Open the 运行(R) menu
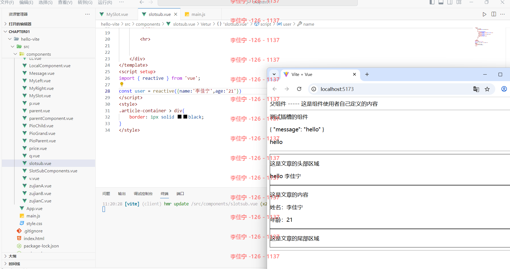Image resolution: width=510 pixels, height=269 pixels. pos(105,2)
